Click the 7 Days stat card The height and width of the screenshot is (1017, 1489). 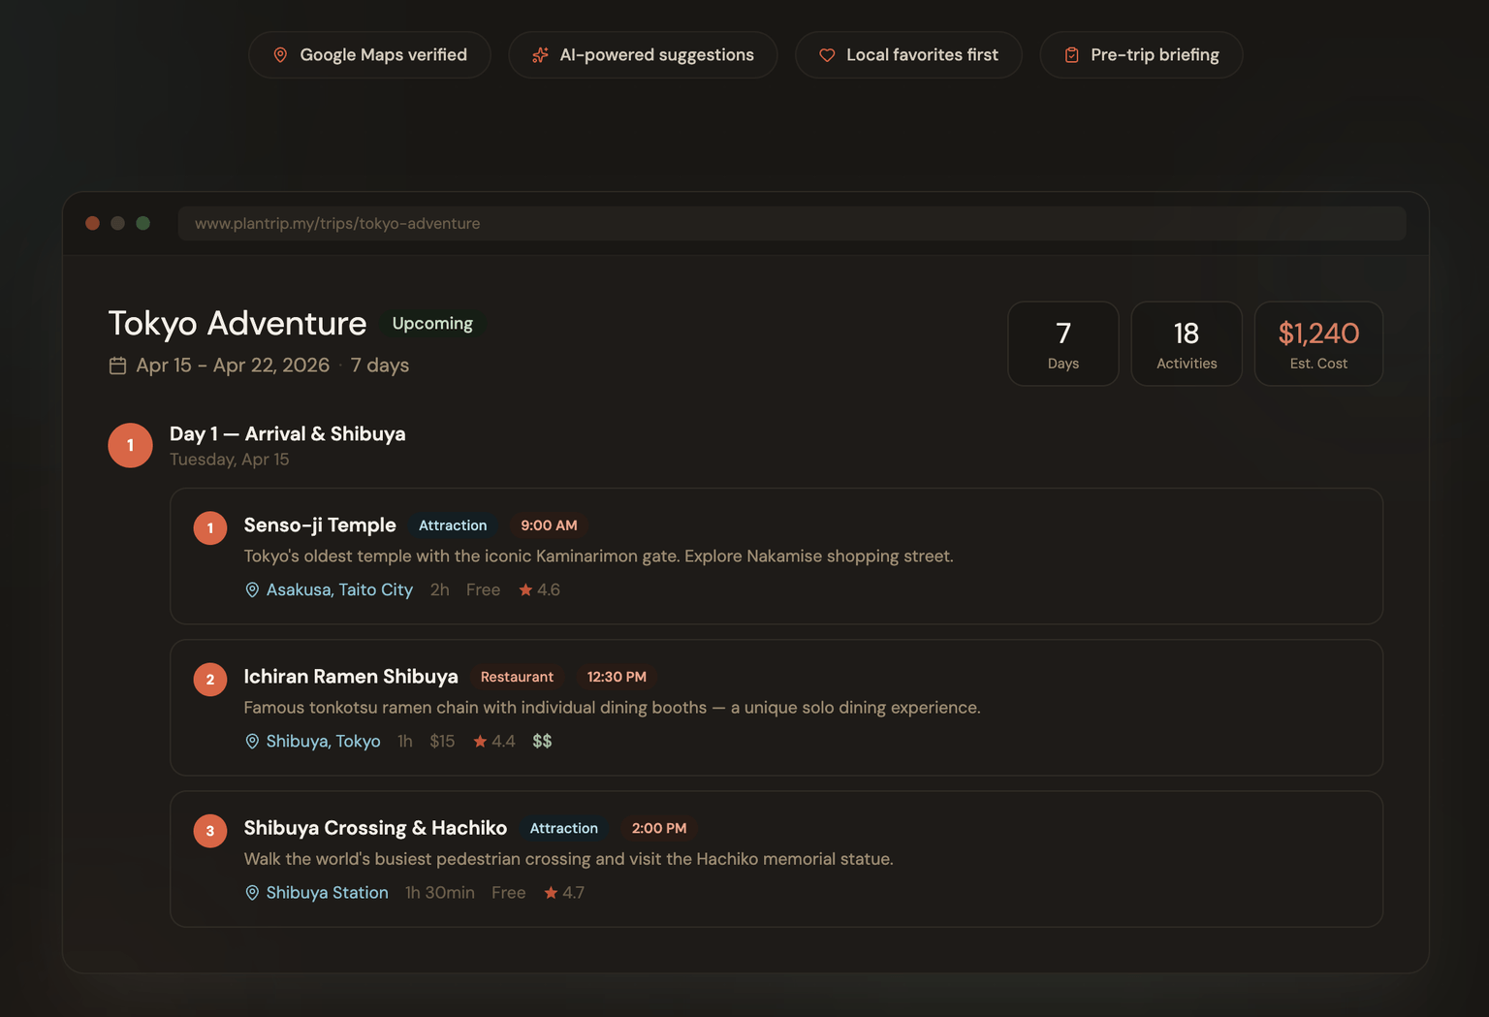click(1063, 344)
